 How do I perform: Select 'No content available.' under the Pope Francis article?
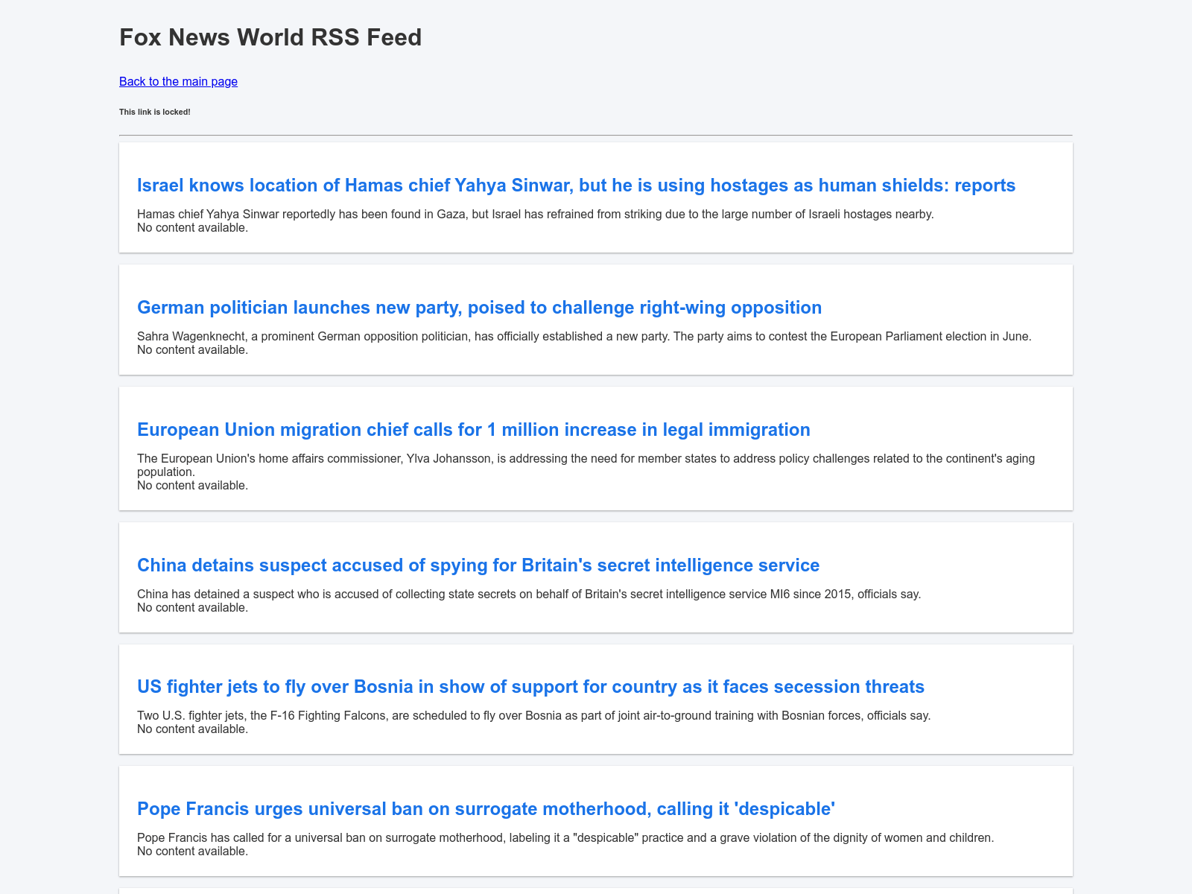[192, 851]
